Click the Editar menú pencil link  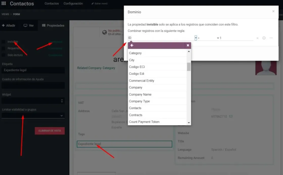point(100,4)
